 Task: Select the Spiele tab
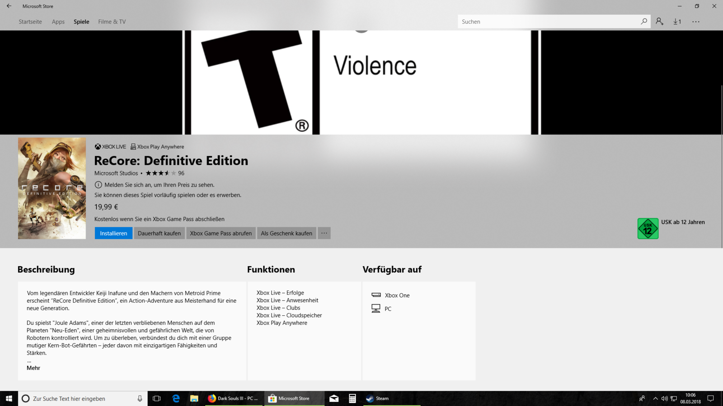pyautogui.click(x=81, y=22)
